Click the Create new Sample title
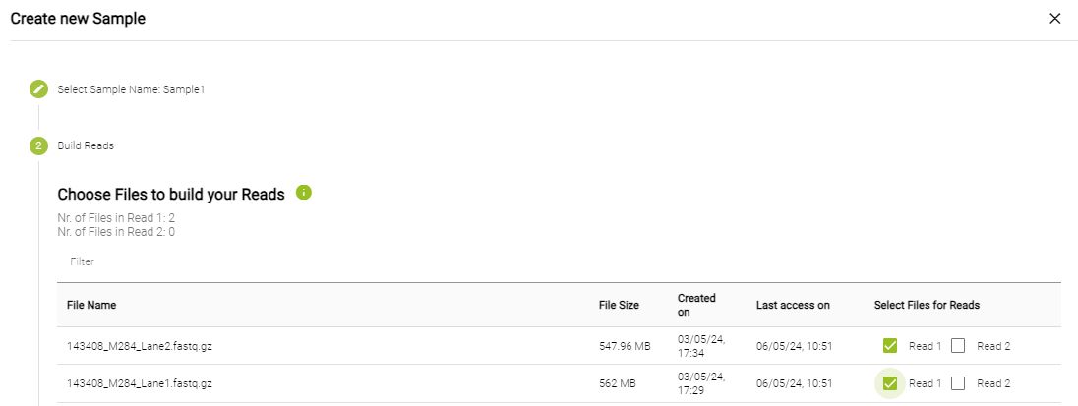Image resolution: width=1078 pixels, height=406 pixels. tap(78, 19)
